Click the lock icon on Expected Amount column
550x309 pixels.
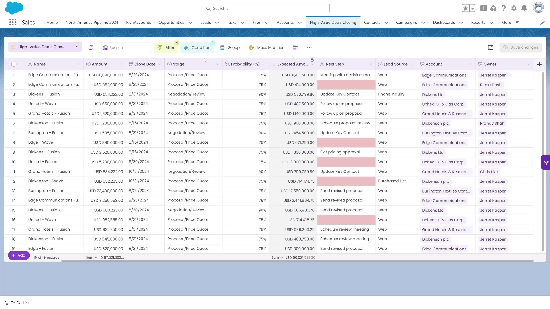coord(312,60)
